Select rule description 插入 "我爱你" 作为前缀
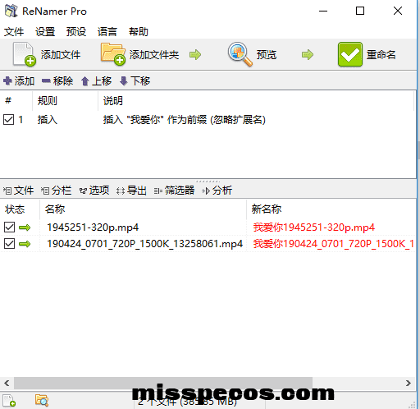This screenshot has width=420, height=409. click(184, 120)
